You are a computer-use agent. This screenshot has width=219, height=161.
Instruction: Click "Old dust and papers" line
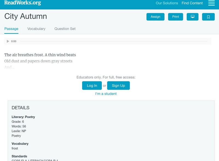click(x=38, y=61)
